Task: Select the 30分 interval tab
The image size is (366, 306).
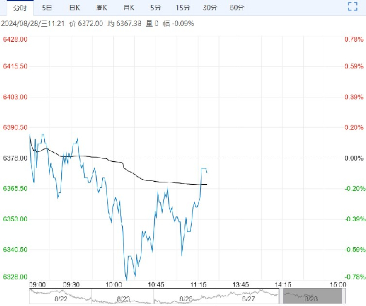Action: (x=210, y=8)
